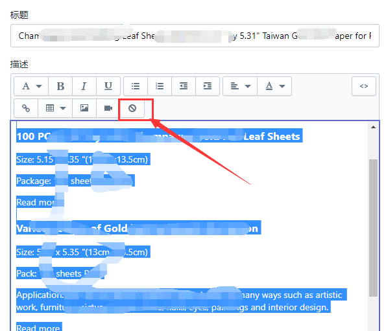The image size is (386, 331).
Task: Toggle underline formatting button
Action: 108,86
